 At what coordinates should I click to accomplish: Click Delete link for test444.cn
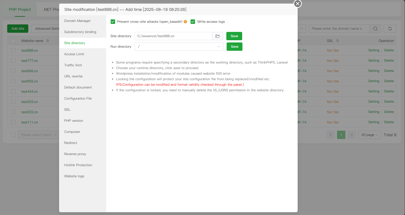coord(389,91)
